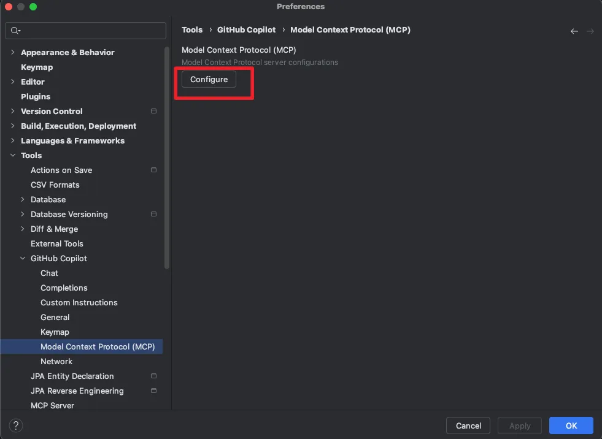The width and height of the screenshot is (602, 439).
Task: Collapse the Tools section
Action: pyautogui.click(x=13, y=155)
